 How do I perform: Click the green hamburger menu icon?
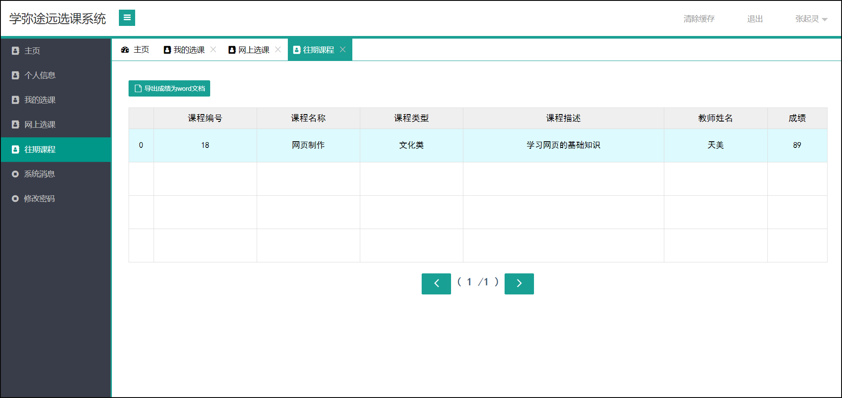point(127,18)
